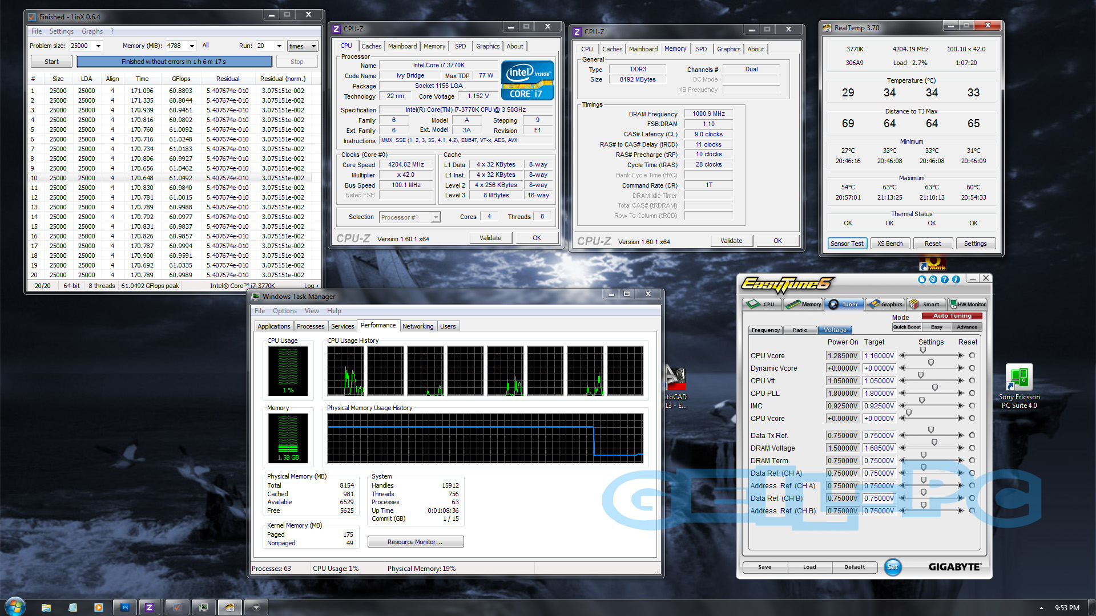1096x616 pixels.
Task: Select the CPU Vtt reset radio button
Action: coord(972,381)
